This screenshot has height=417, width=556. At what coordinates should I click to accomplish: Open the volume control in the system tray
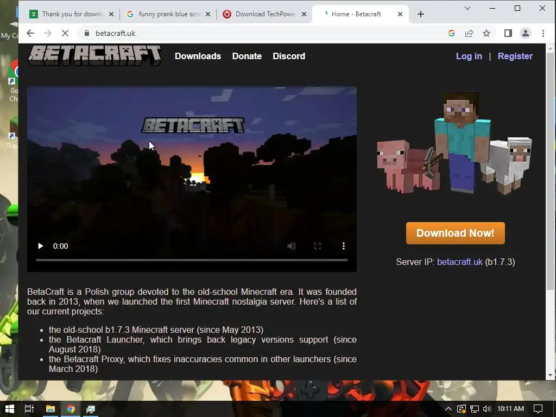pos(487,409)
